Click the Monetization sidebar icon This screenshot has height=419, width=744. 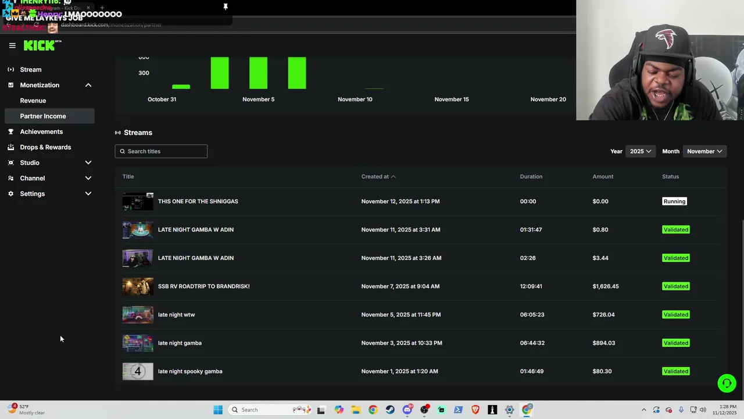pyautogui.click(x=10, y=85)
